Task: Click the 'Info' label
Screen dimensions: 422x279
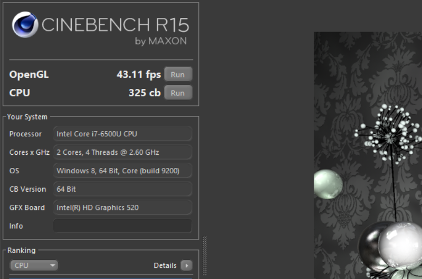Action: tap(16, 226)
